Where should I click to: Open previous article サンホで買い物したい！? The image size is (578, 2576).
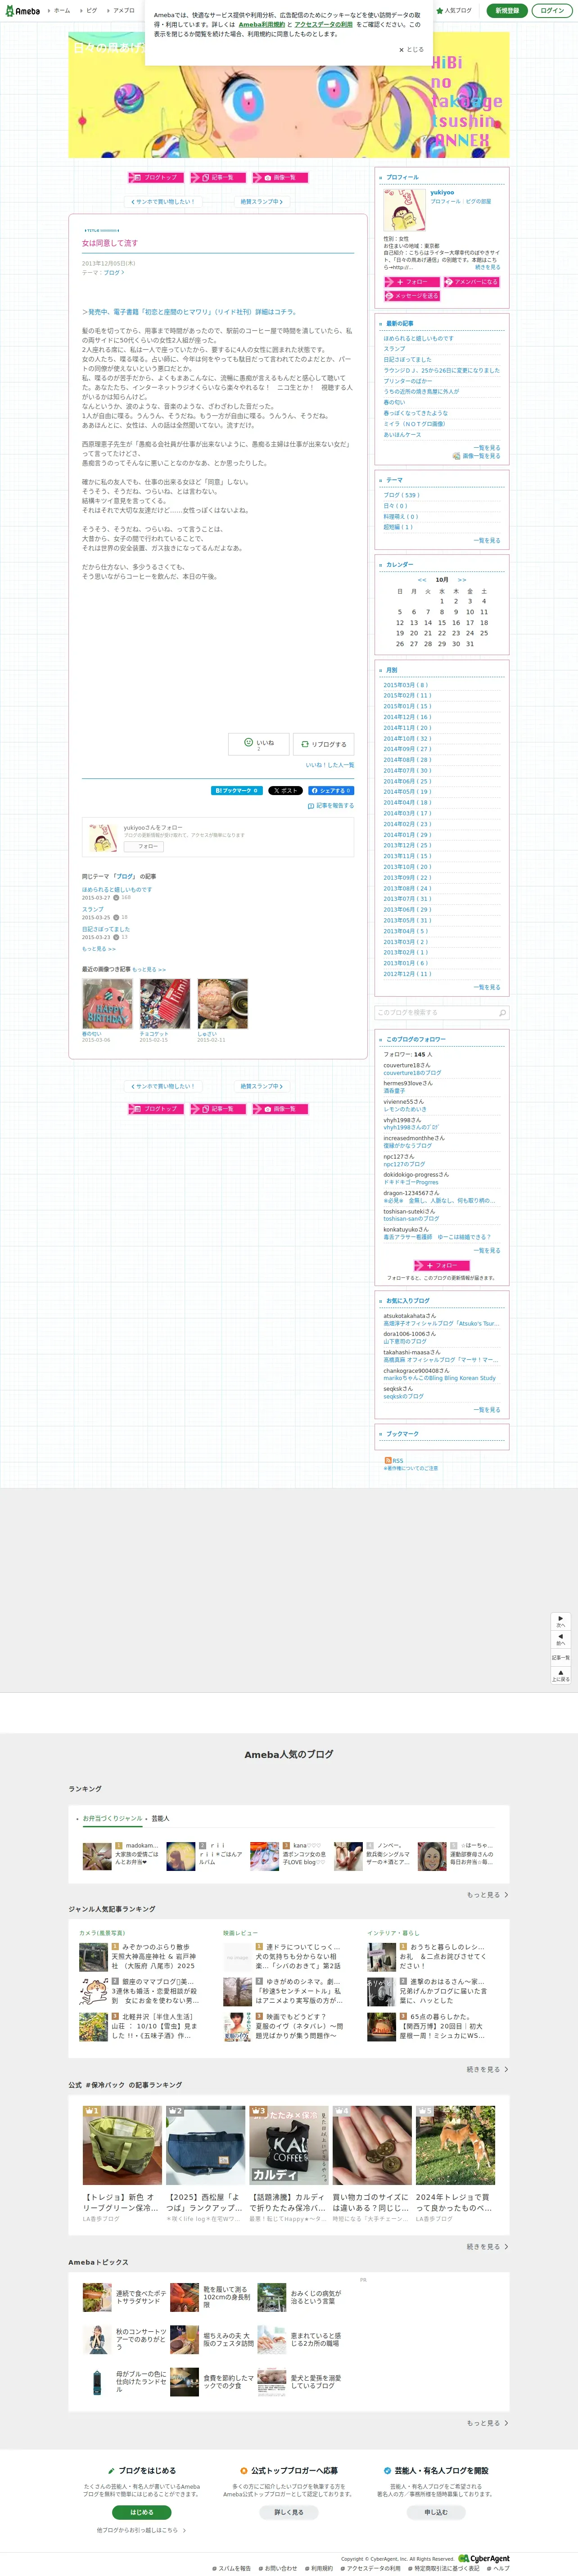point(162,201)
